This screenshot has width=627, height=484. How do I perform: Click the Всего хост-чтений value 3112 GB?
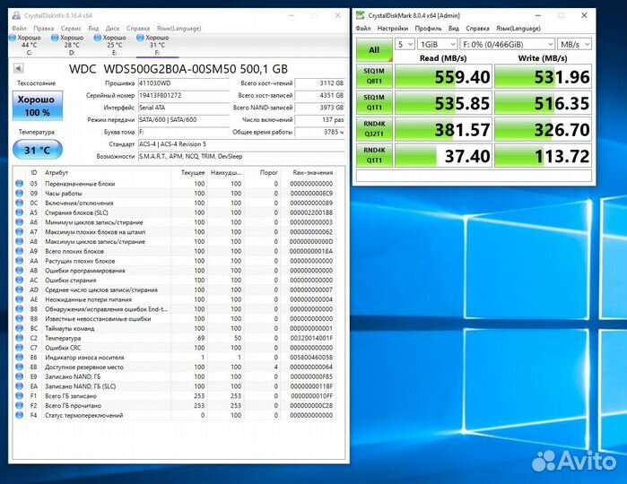coord(320,83)
